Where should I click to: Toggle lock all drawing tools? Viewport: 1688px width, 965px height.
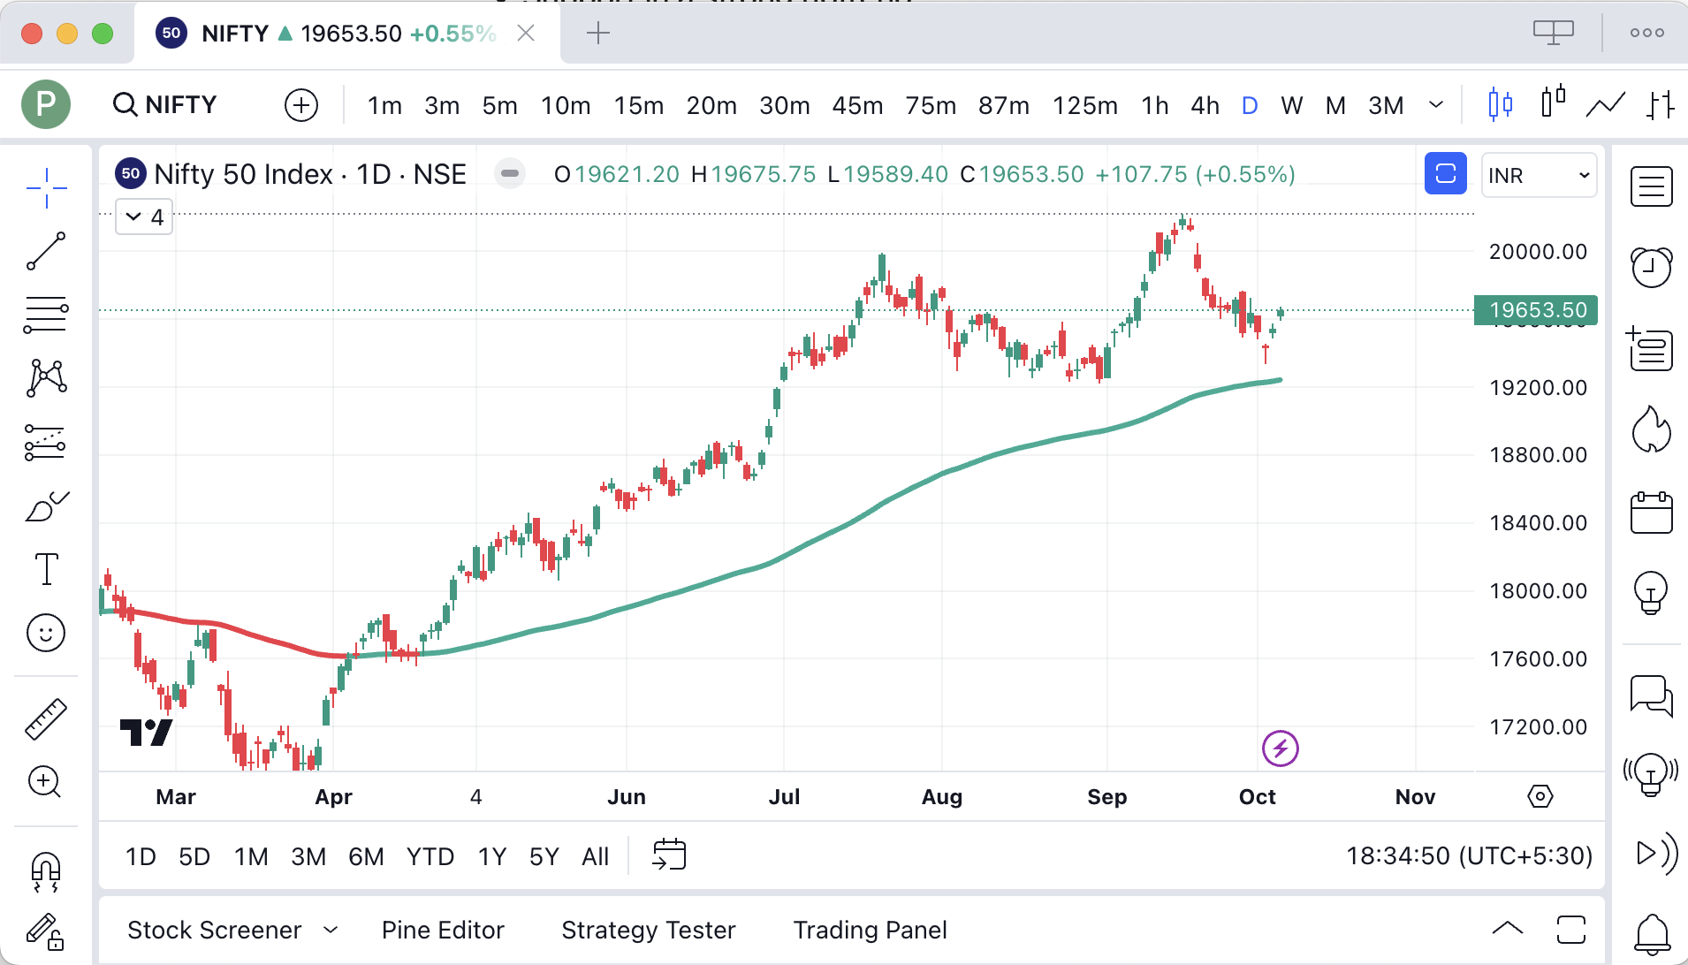44,931
